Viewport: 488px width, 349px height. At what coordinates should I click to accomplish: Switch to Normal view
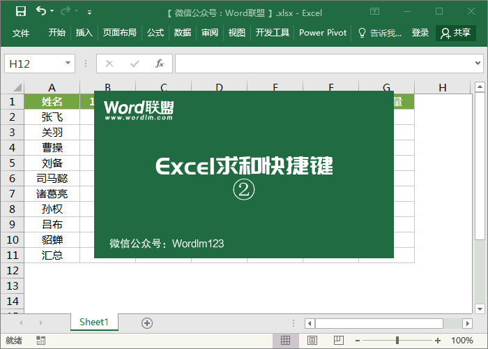point(285,341)
